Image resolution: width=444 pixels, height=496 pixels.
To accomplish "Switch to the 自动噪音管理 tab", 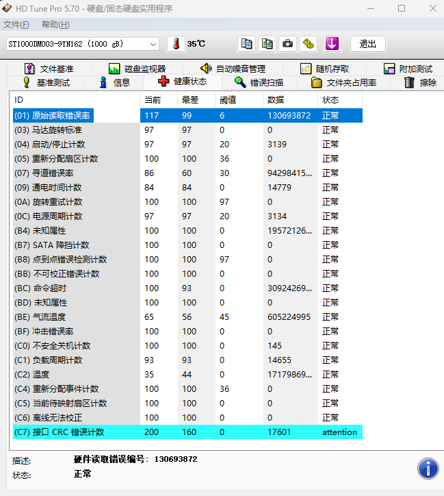I will (x=233, y=69).
